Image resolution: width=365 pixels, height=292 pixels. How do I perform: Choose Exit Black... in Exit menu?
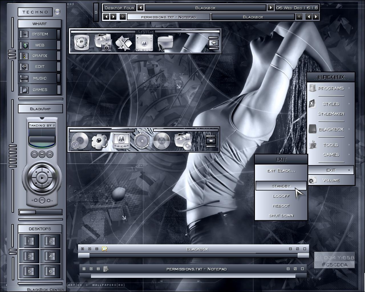[281, 171]
